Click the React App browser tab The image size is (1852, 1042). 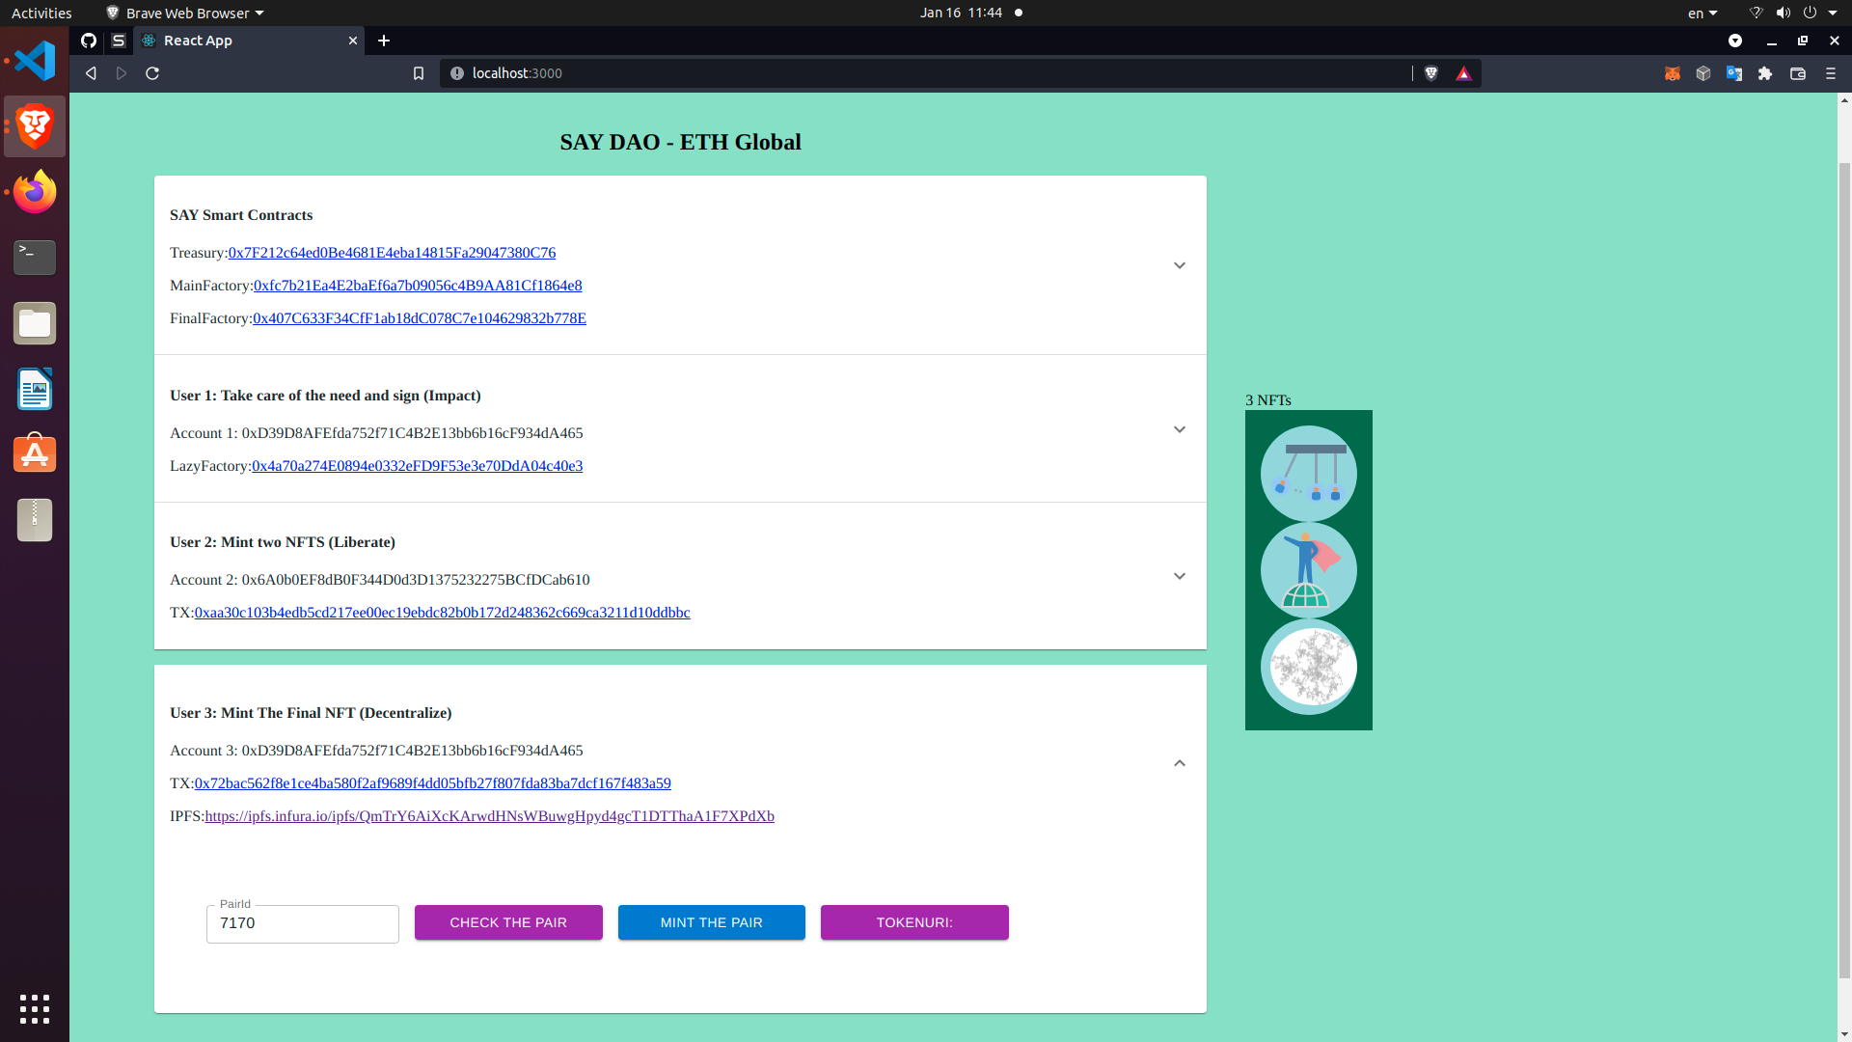249,40
